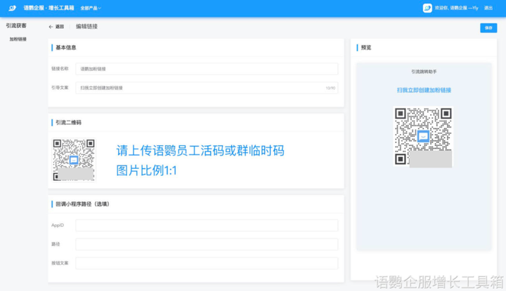This screenshot has height=291, width=506.
Task: Expand the 全部产品 dropdown menu
Action: 91,8
